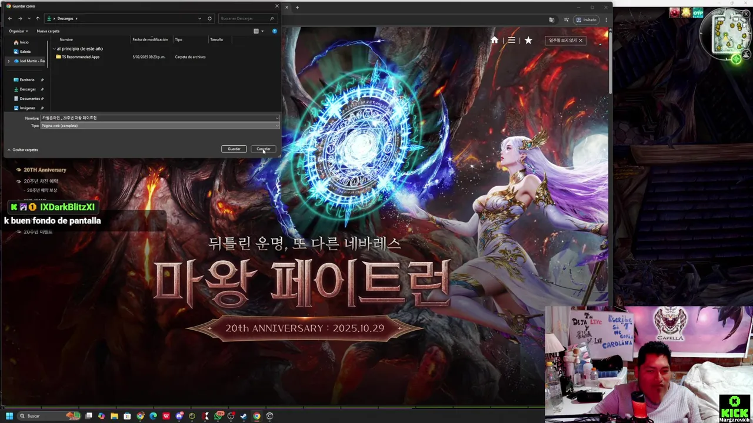The height and width of the screenshot is (423, 753).
Task: Open the dialog help icon
Action: (275, 31)
